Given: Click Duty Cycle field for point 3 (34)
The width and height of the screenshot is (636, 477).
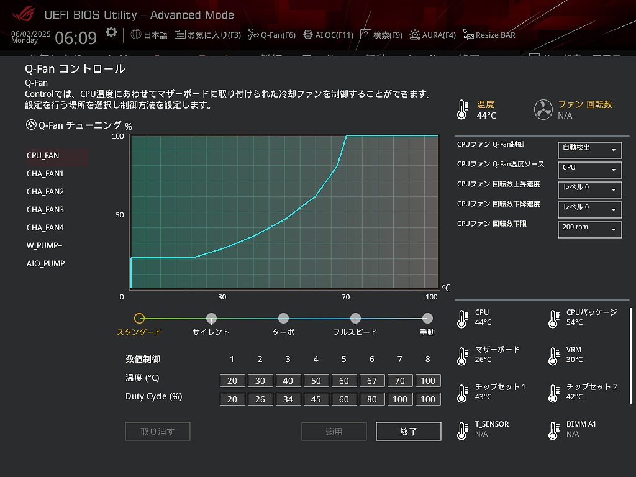Looking at the screenshot, I should [288, 399].
